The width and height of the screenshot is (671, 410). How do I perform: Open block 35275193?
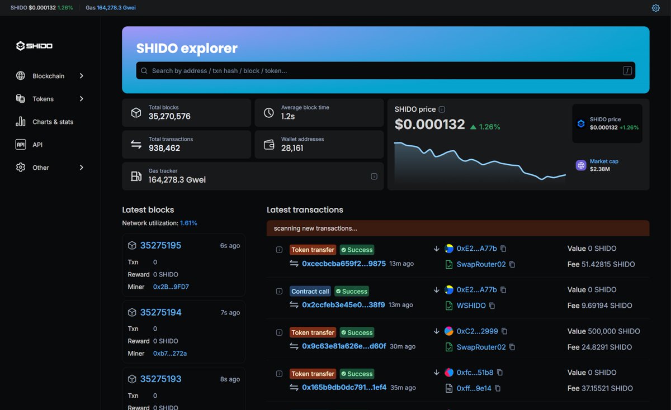click(160, 379)
